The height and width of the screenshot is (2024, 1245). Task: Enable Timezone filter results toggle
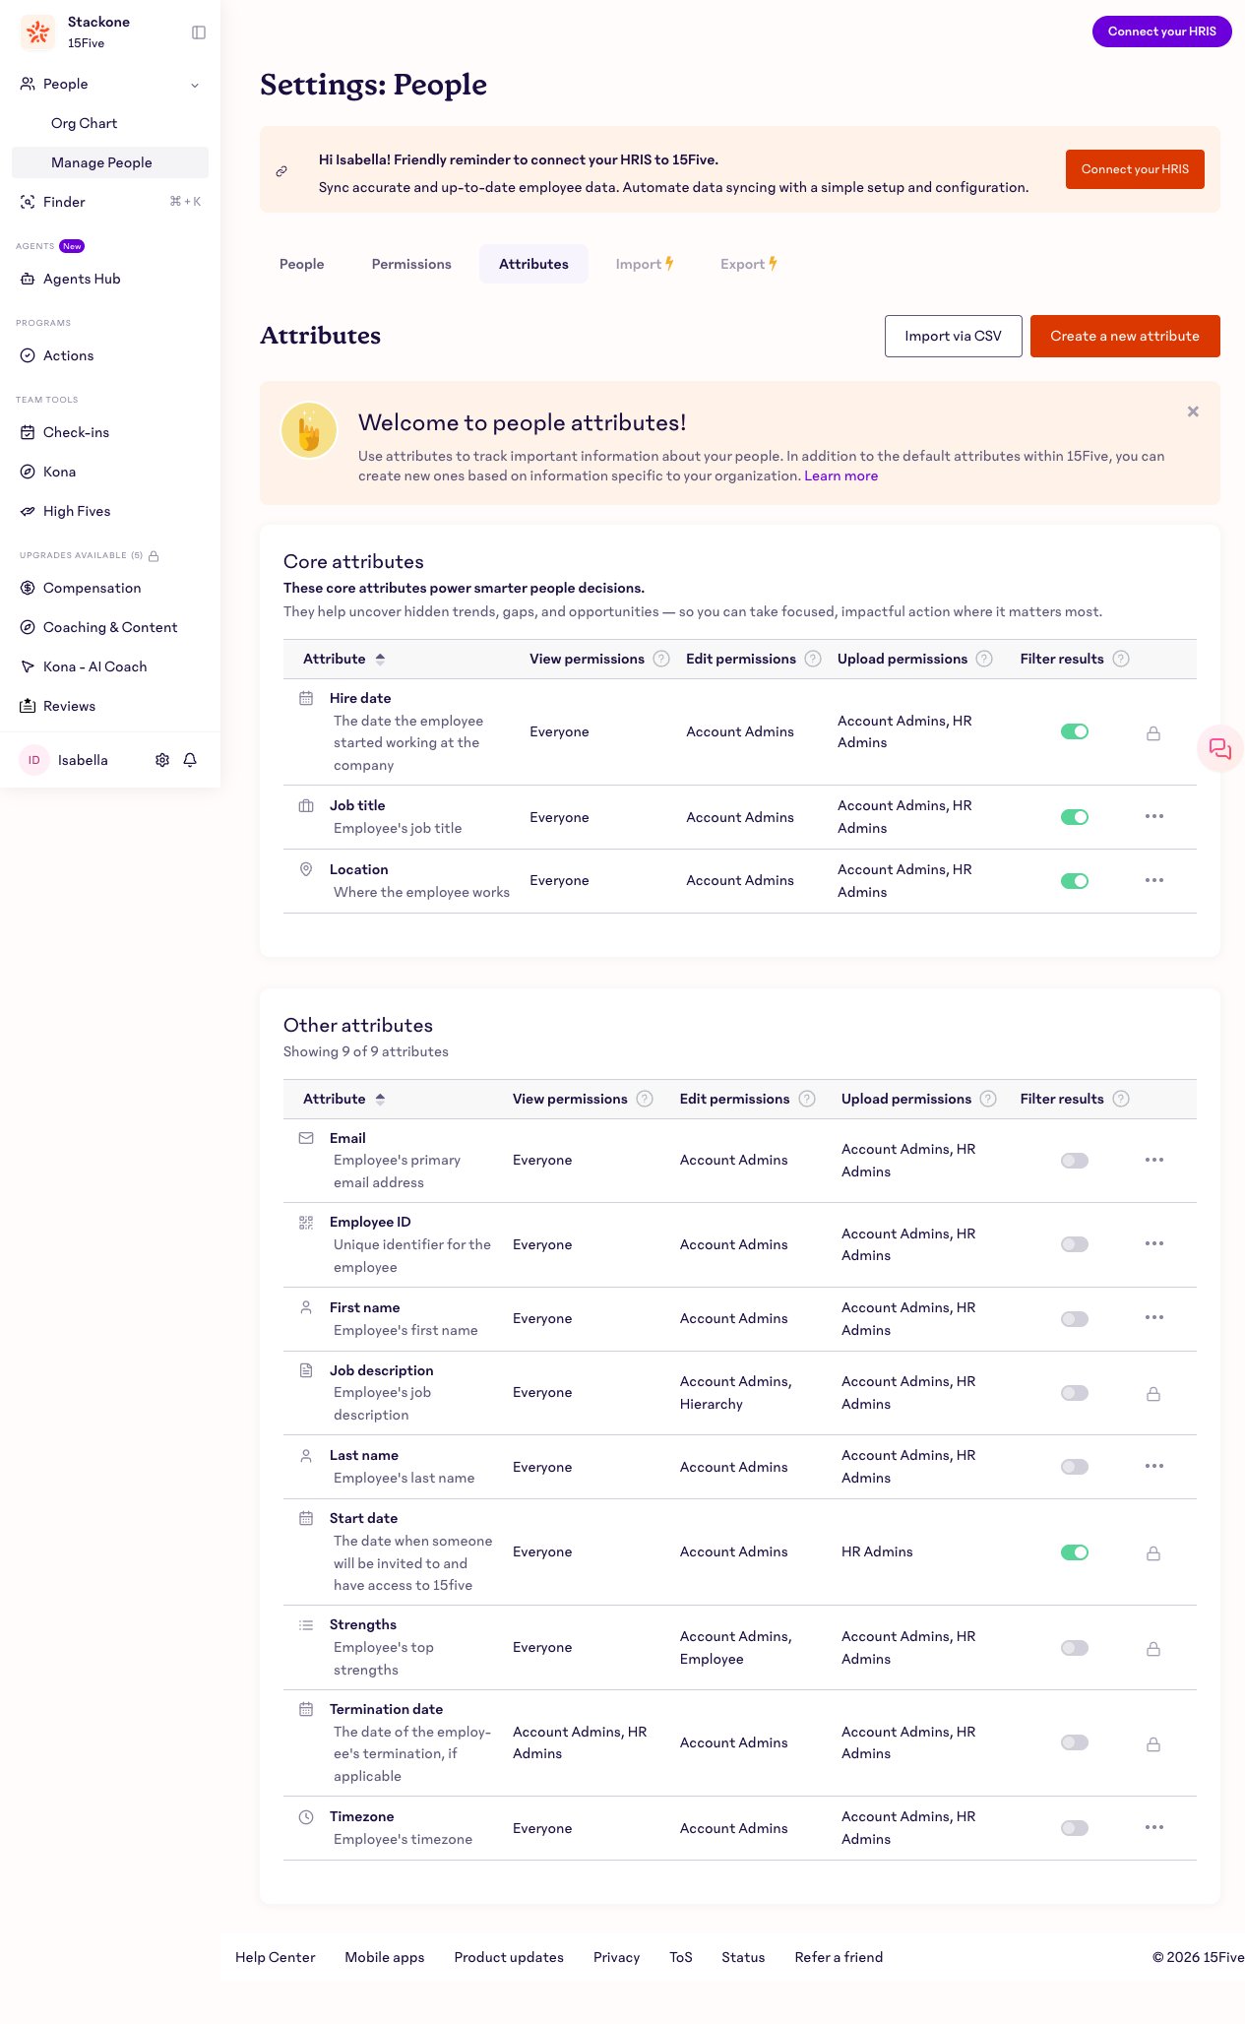[1075, 1828]
